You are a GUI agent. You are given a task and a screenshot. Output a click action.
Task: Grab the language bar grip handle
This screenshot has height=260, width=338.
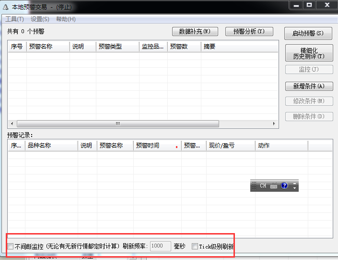[x=254, y=186]
